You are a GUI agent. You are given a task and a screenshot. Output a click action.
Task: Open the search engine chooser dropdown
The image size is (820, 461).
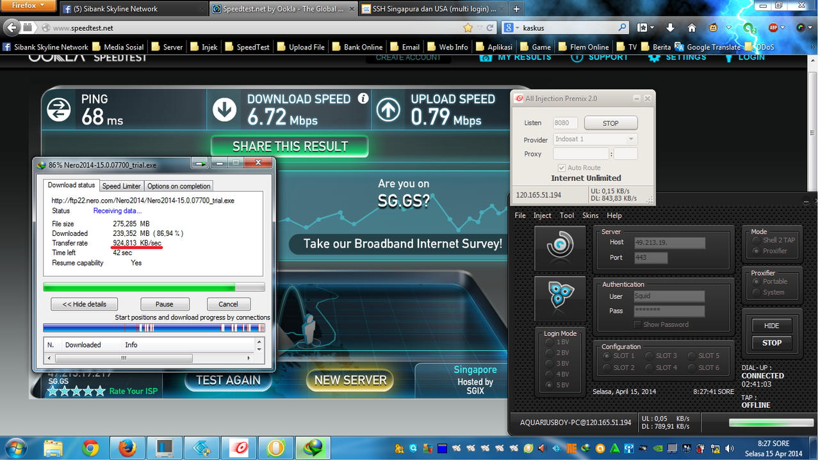pyautogui.click(x=516, y=28)
